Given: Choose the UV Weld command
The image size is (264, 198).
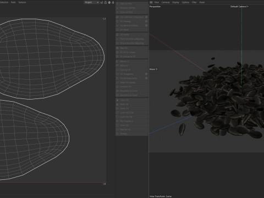Looking at the screenshot, I should [132, 30].
